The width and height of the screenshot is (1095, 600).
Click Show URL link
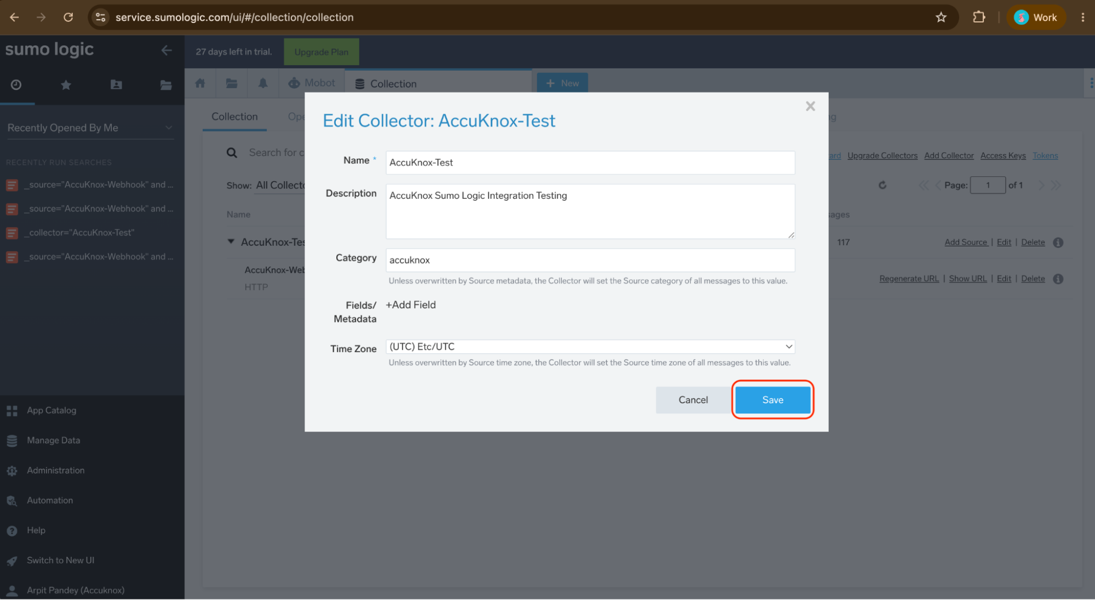(x=967, y=279)
